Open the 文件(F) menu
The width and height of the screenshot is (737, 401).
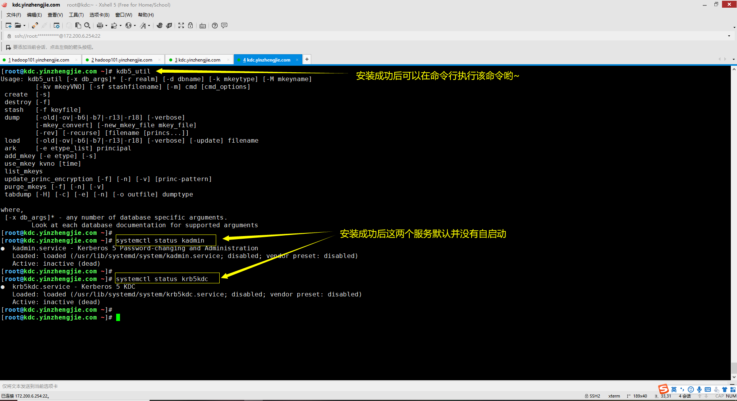[x=14, y=15]
